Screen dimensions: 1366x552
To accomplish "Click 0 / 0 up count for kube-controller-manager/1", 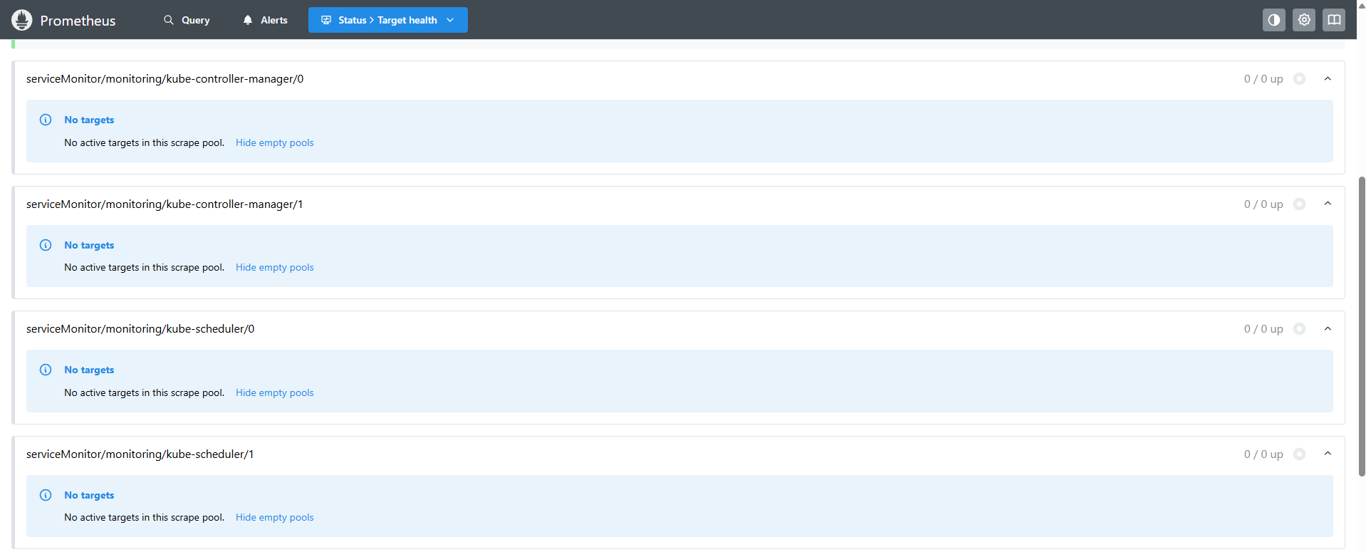I will pos(1263,204).
